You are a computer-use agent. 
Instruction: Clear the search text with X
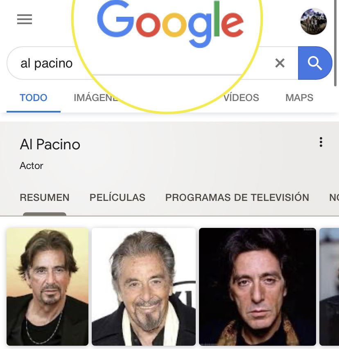(280, 63)
